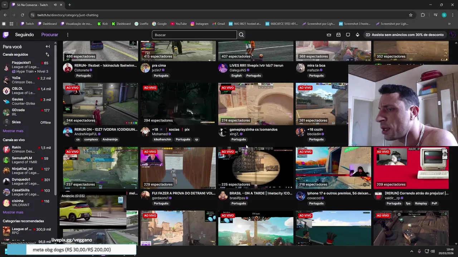Screen dimensions: 458x257
Task: Open the media control icon in Chrome
Action: pos(435,15)
